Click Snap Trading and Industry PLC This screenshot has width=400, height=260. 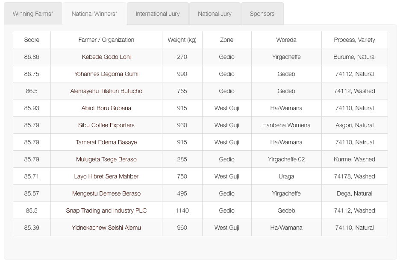pyautogui.click(x=106, y=210)
